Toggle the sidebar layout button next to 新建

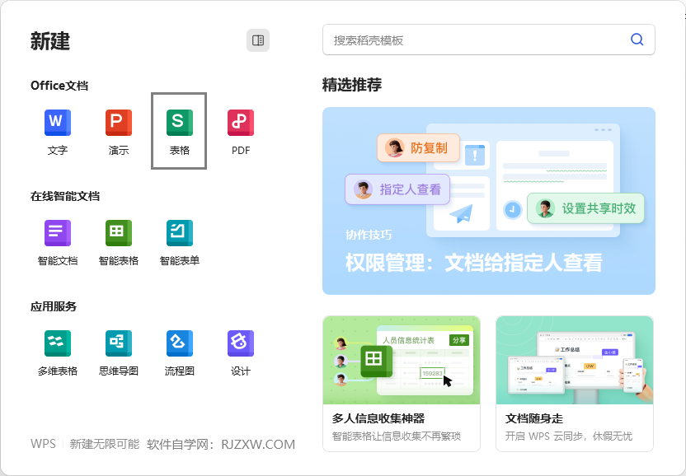(x=258, y=40)
